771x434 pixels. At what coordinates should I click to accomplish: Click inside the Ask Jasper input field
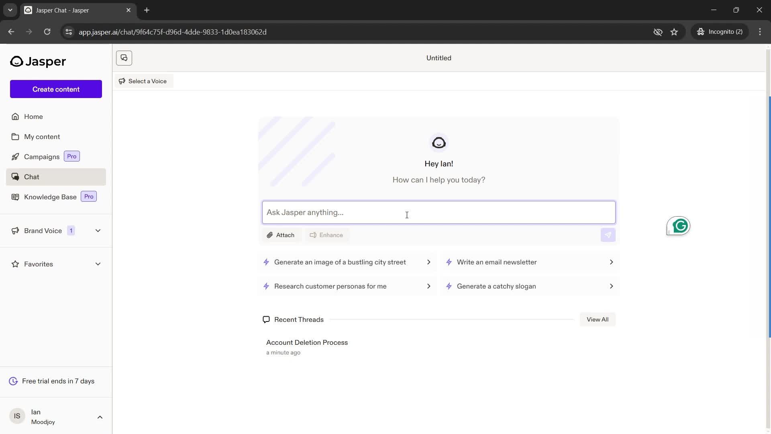(x=439, y=212)
